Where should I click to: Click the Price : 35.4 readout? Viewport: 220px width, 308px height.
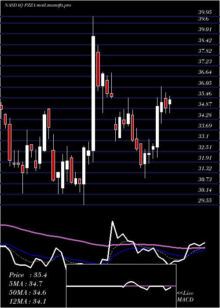pos(28,275)
